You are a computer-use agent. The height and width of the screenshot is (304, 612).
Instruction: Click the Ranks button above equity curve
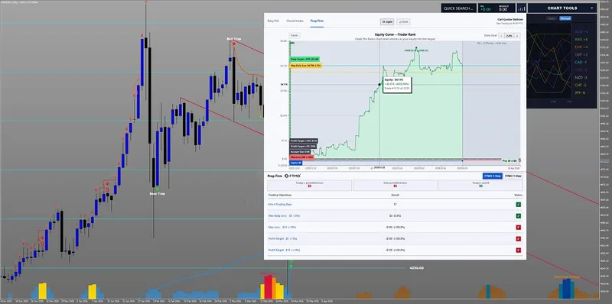(295, 35)
